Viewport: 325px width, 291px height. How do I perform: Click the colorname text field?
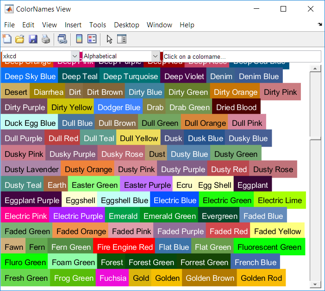(242, 56)
